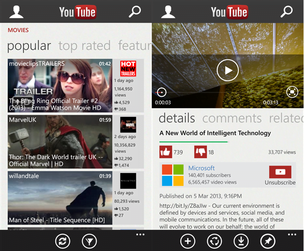The image size is (304, 251).
Task: Unsubscribe from the Microsoft channel
Action: (280, 175)
